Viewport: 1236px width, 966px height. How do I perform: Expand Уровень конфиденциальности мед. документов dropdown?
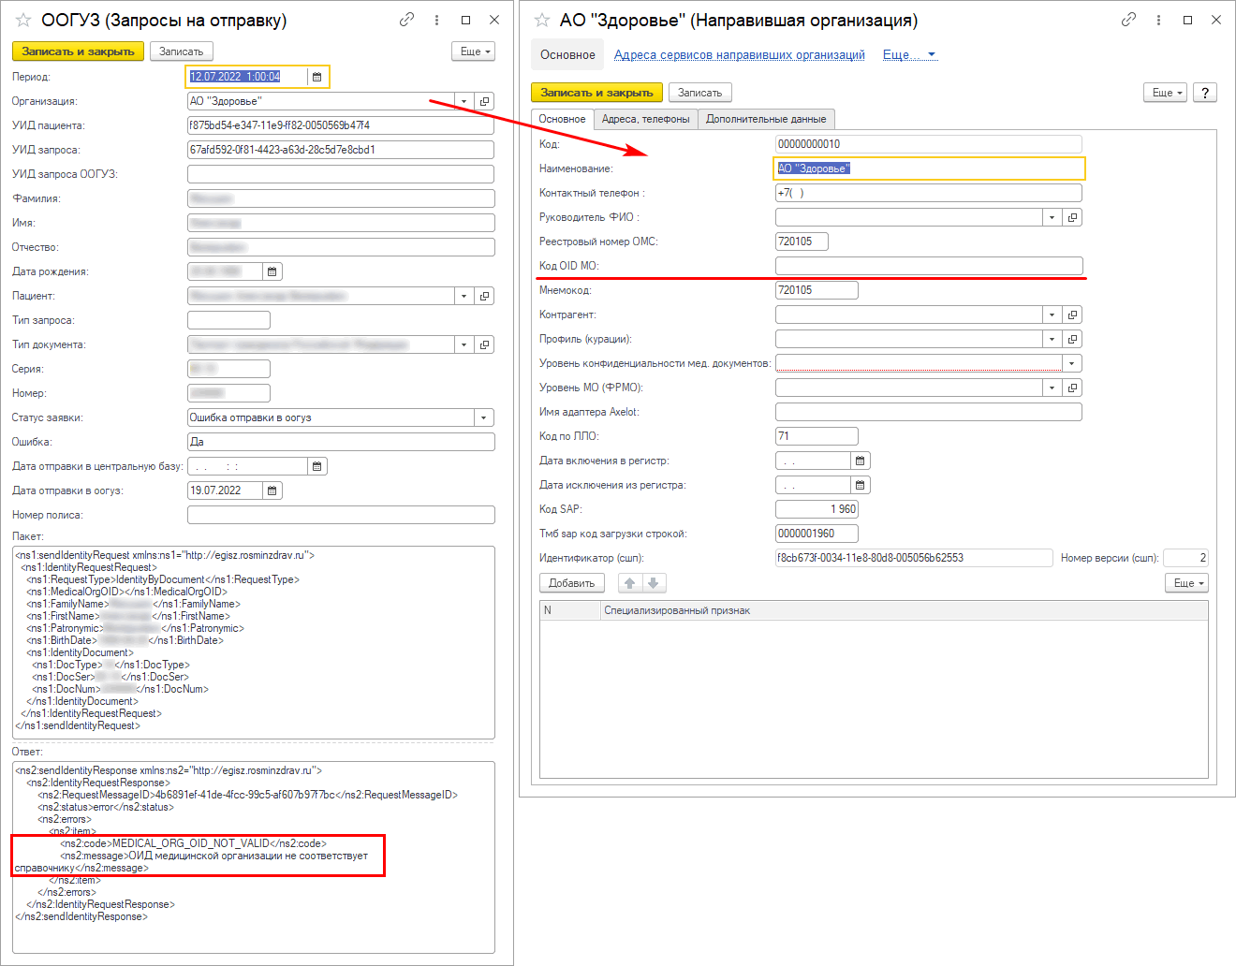tap(1072, 363)
